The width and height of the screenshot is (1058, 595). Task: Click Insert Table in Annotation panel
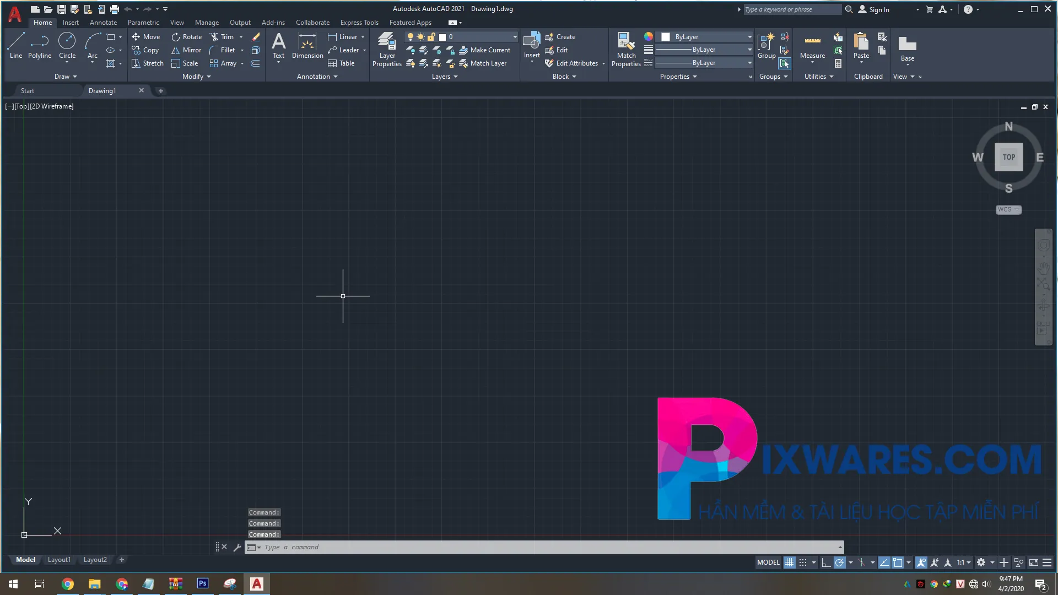click(x=342, y=63)
